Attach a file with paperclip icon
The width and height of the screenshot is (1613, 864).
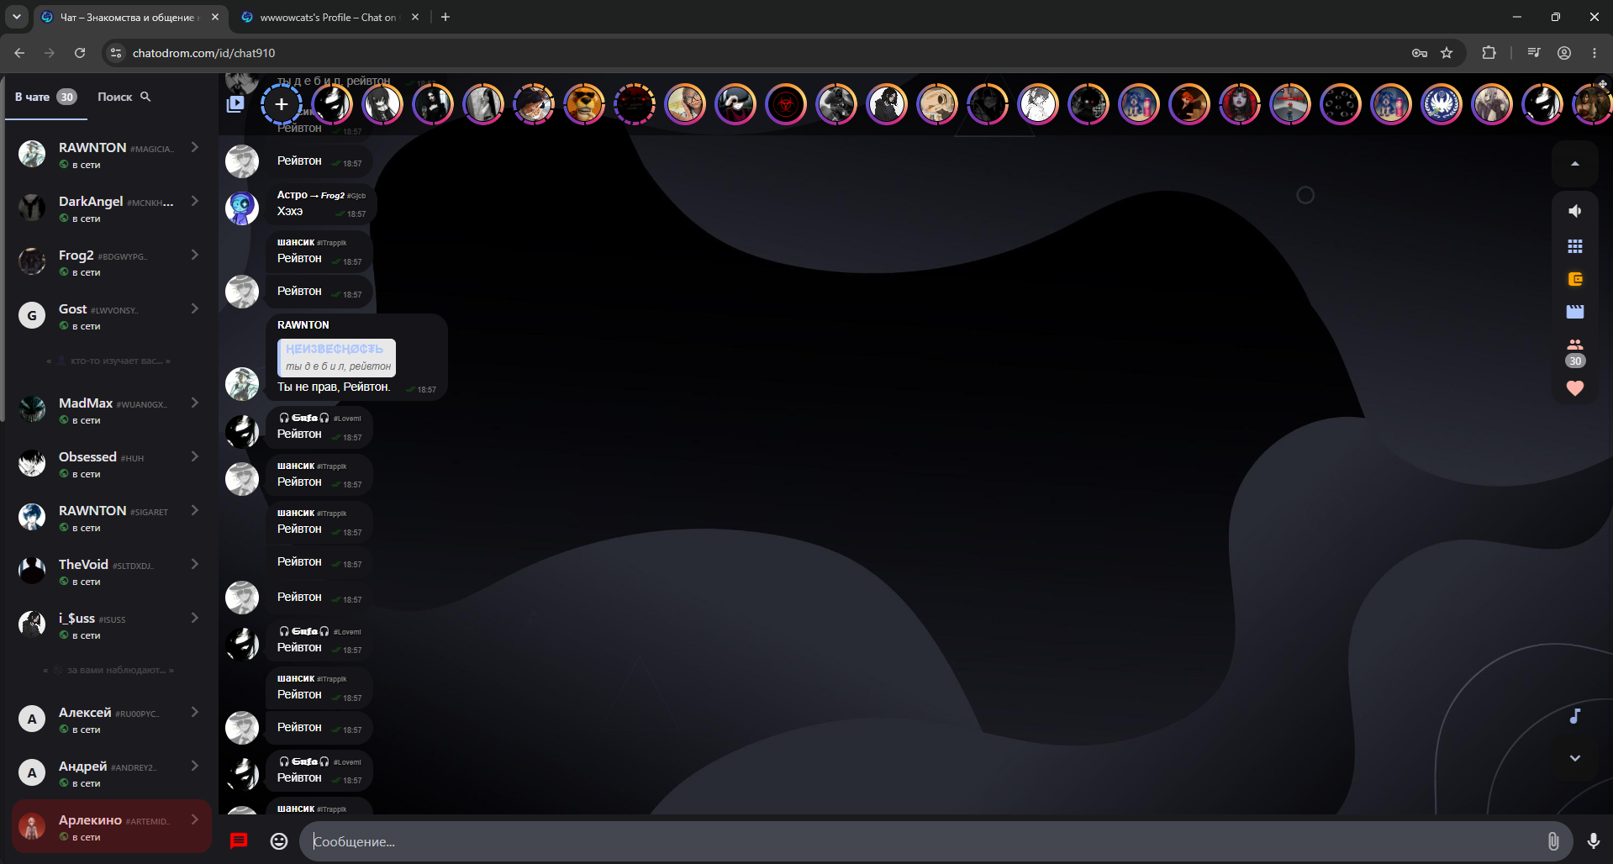[1553, 841]
